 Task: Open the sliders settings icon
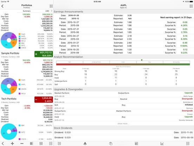pos(41,144)
